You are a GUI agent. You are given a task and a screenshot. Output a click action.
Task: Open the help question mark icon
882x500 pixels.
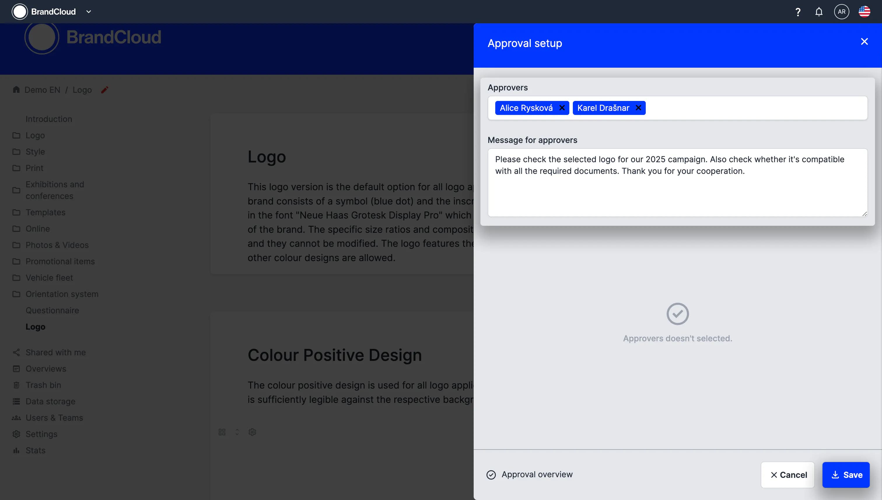[x=797, y=12]
